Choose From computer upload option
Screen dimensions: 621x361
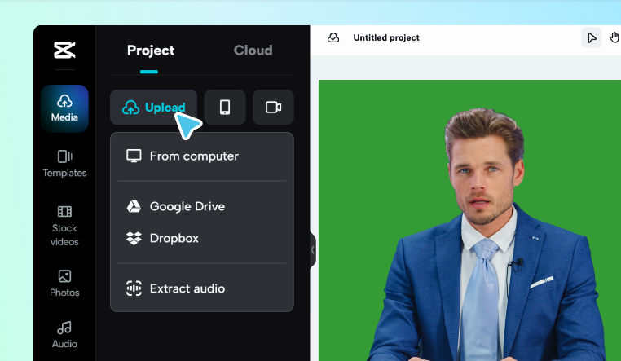point(194,156)
